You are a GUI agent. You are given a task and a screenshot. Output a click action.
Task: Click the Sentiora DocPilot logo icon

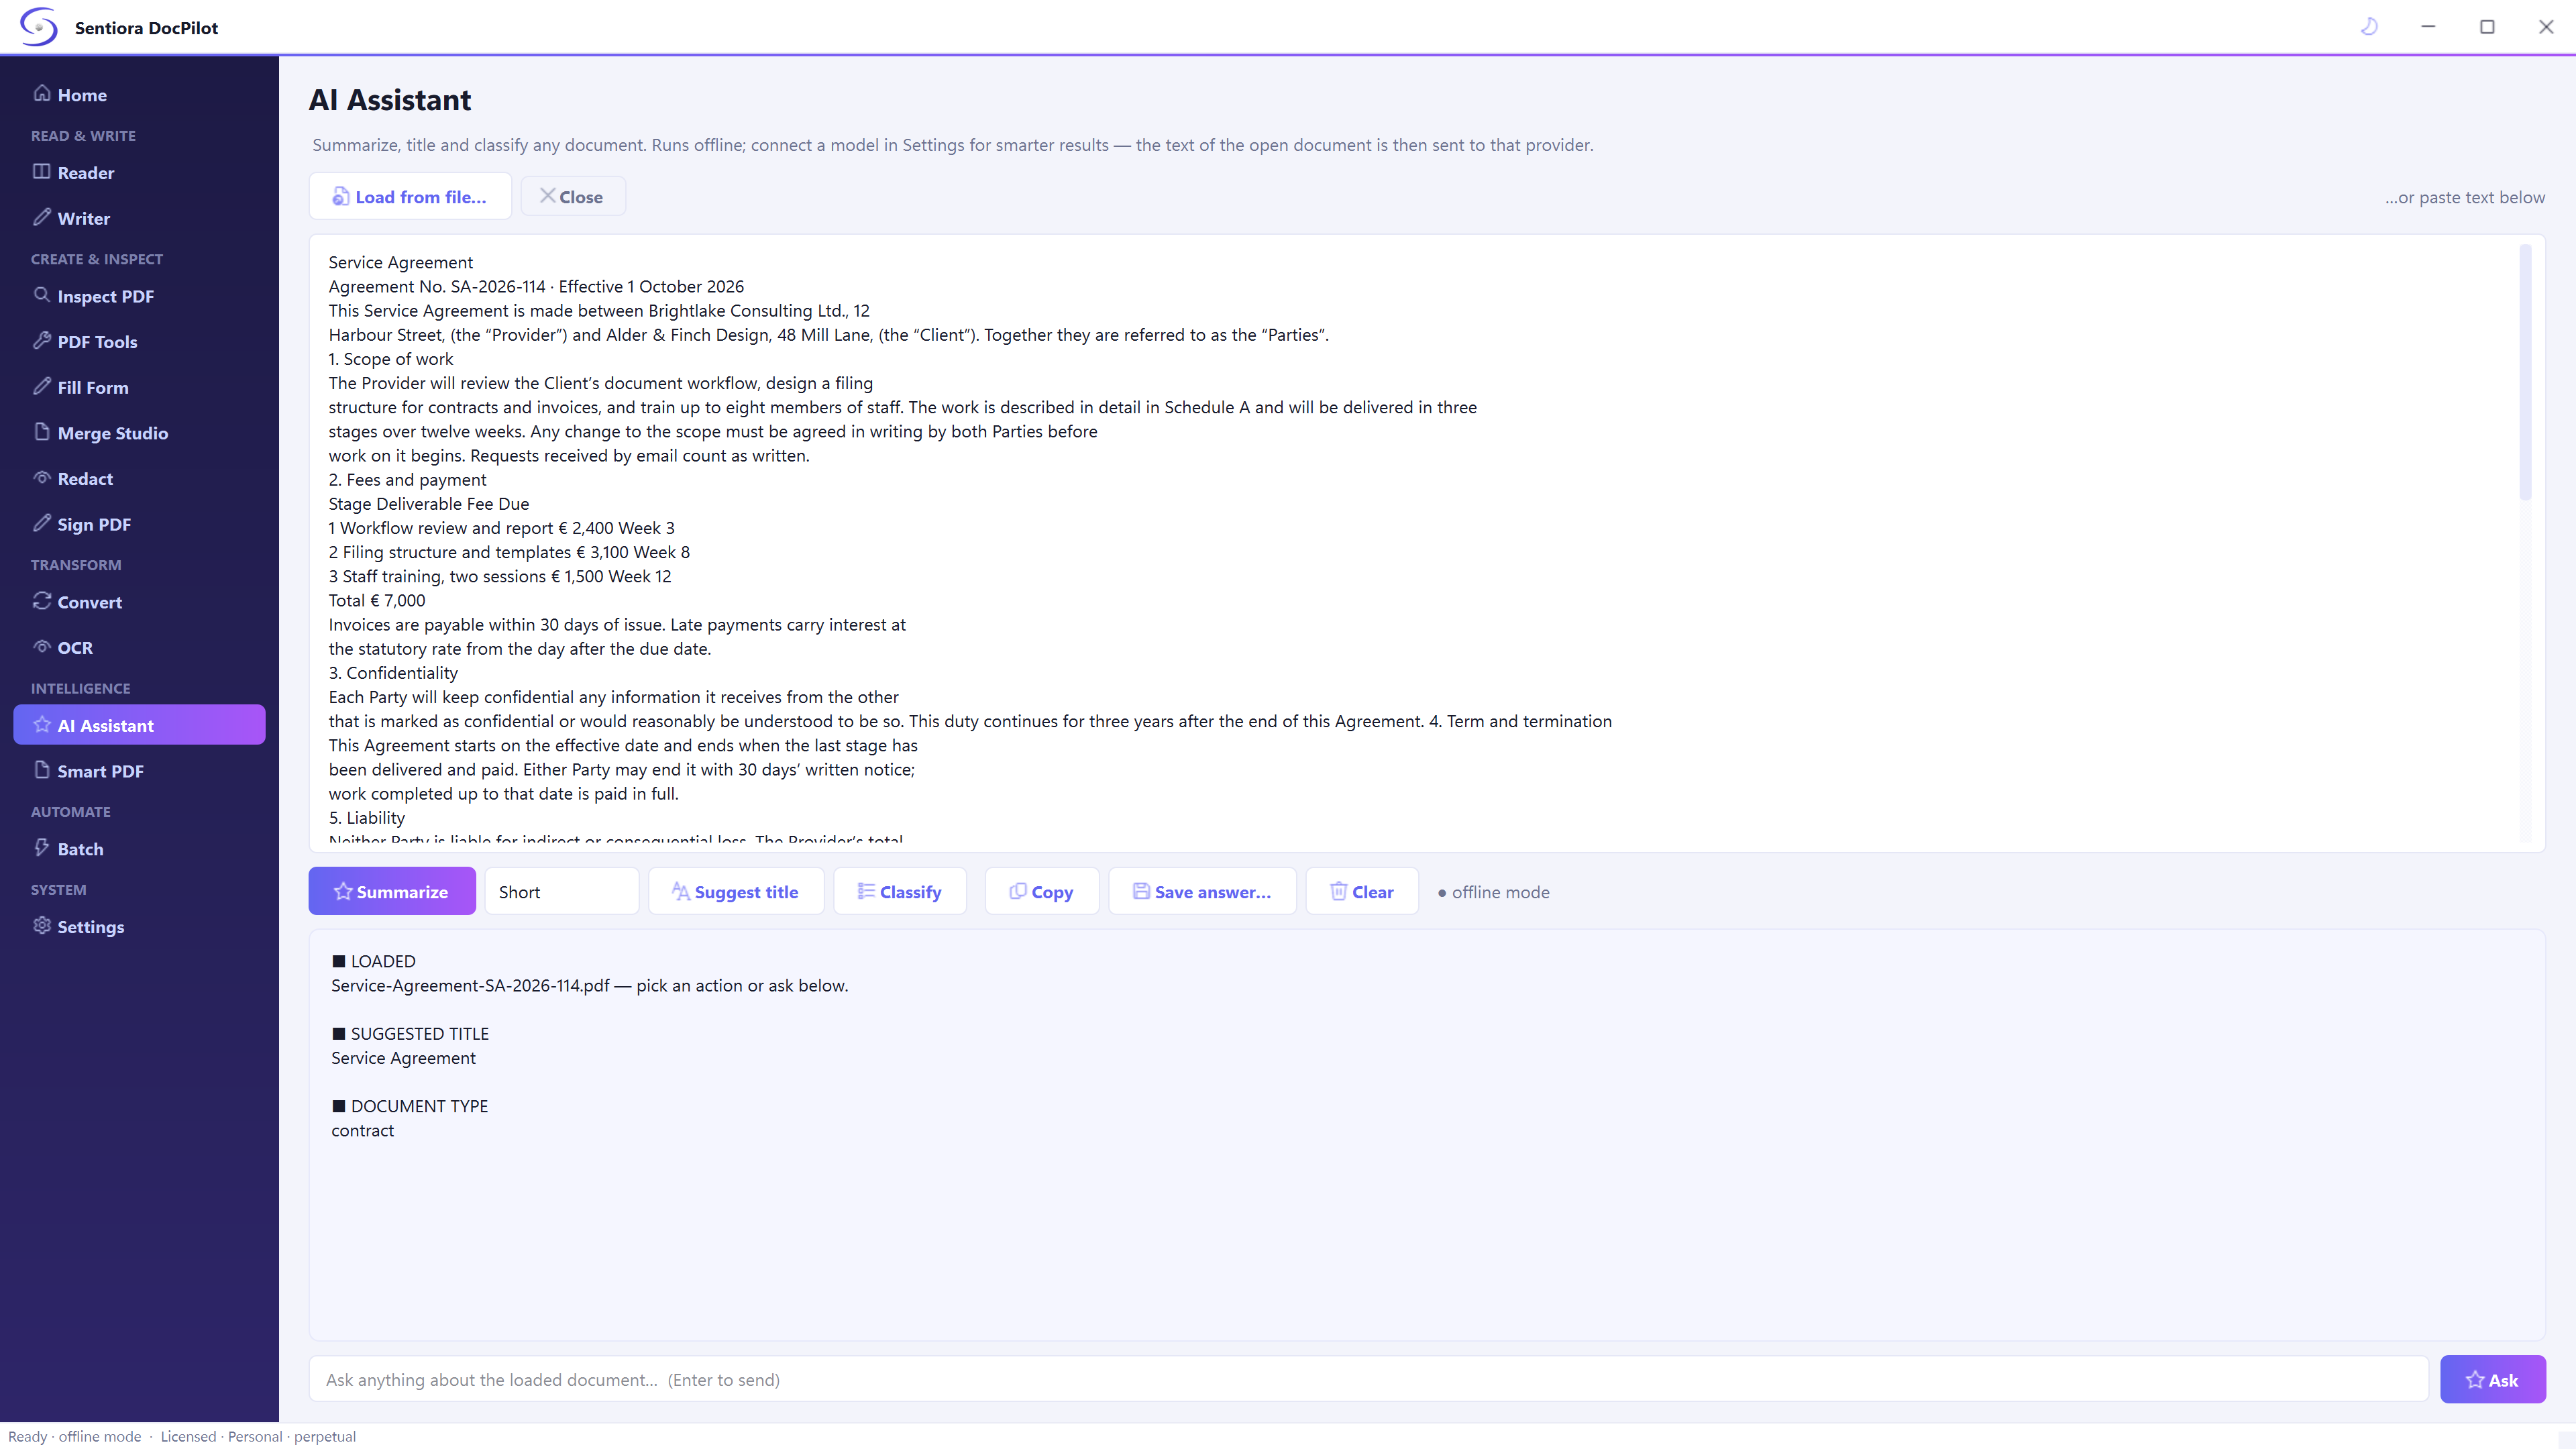39,27
